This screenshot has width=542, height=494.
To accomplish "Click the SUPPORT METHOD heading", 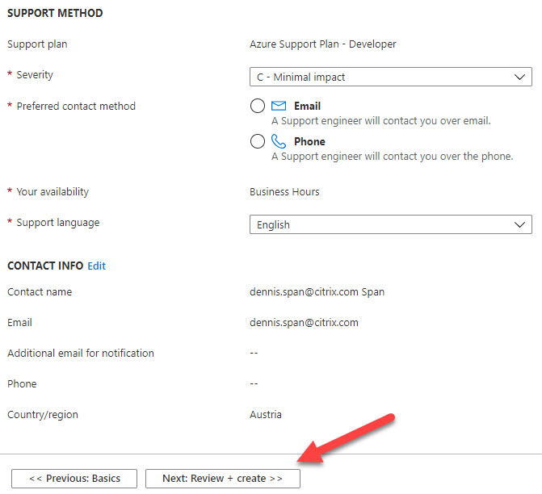I will [x=55, y=13].
